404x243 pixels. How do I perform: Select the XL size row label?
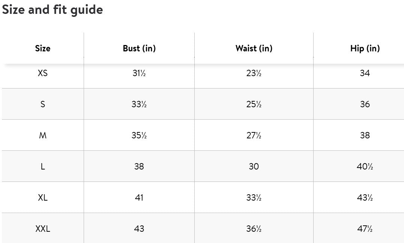tap(43, 198)
